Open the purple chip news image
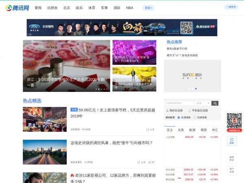The height and width of the screenshot is (183, 244). pyautogui.click(x=134, y=52)
